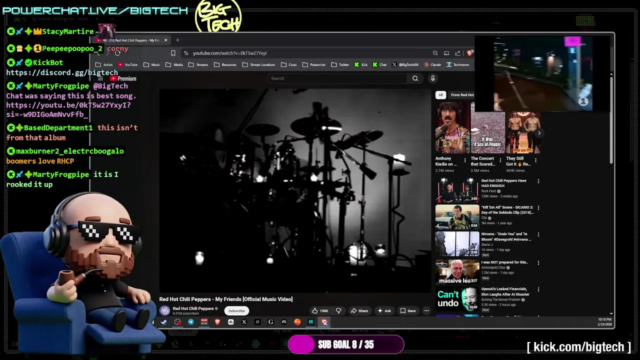Select the All filter chip
This screenshot has height=360, width=640.
440,95
